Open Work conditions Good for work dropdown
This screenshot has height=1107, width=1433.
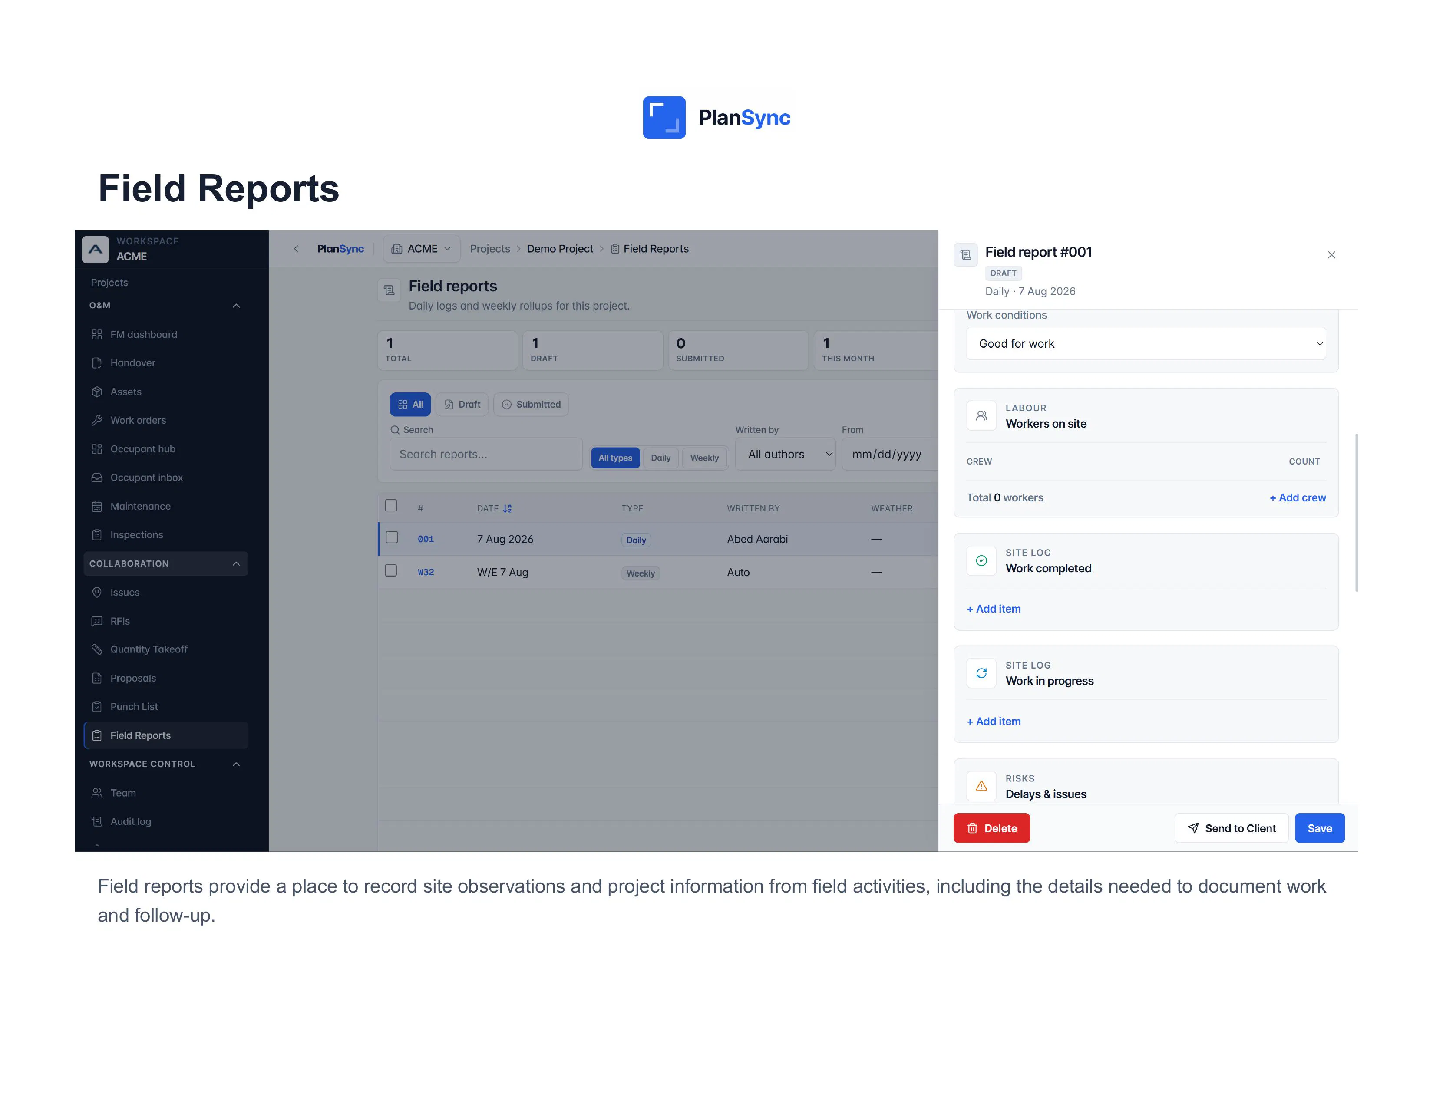(x=1146, y=344)
